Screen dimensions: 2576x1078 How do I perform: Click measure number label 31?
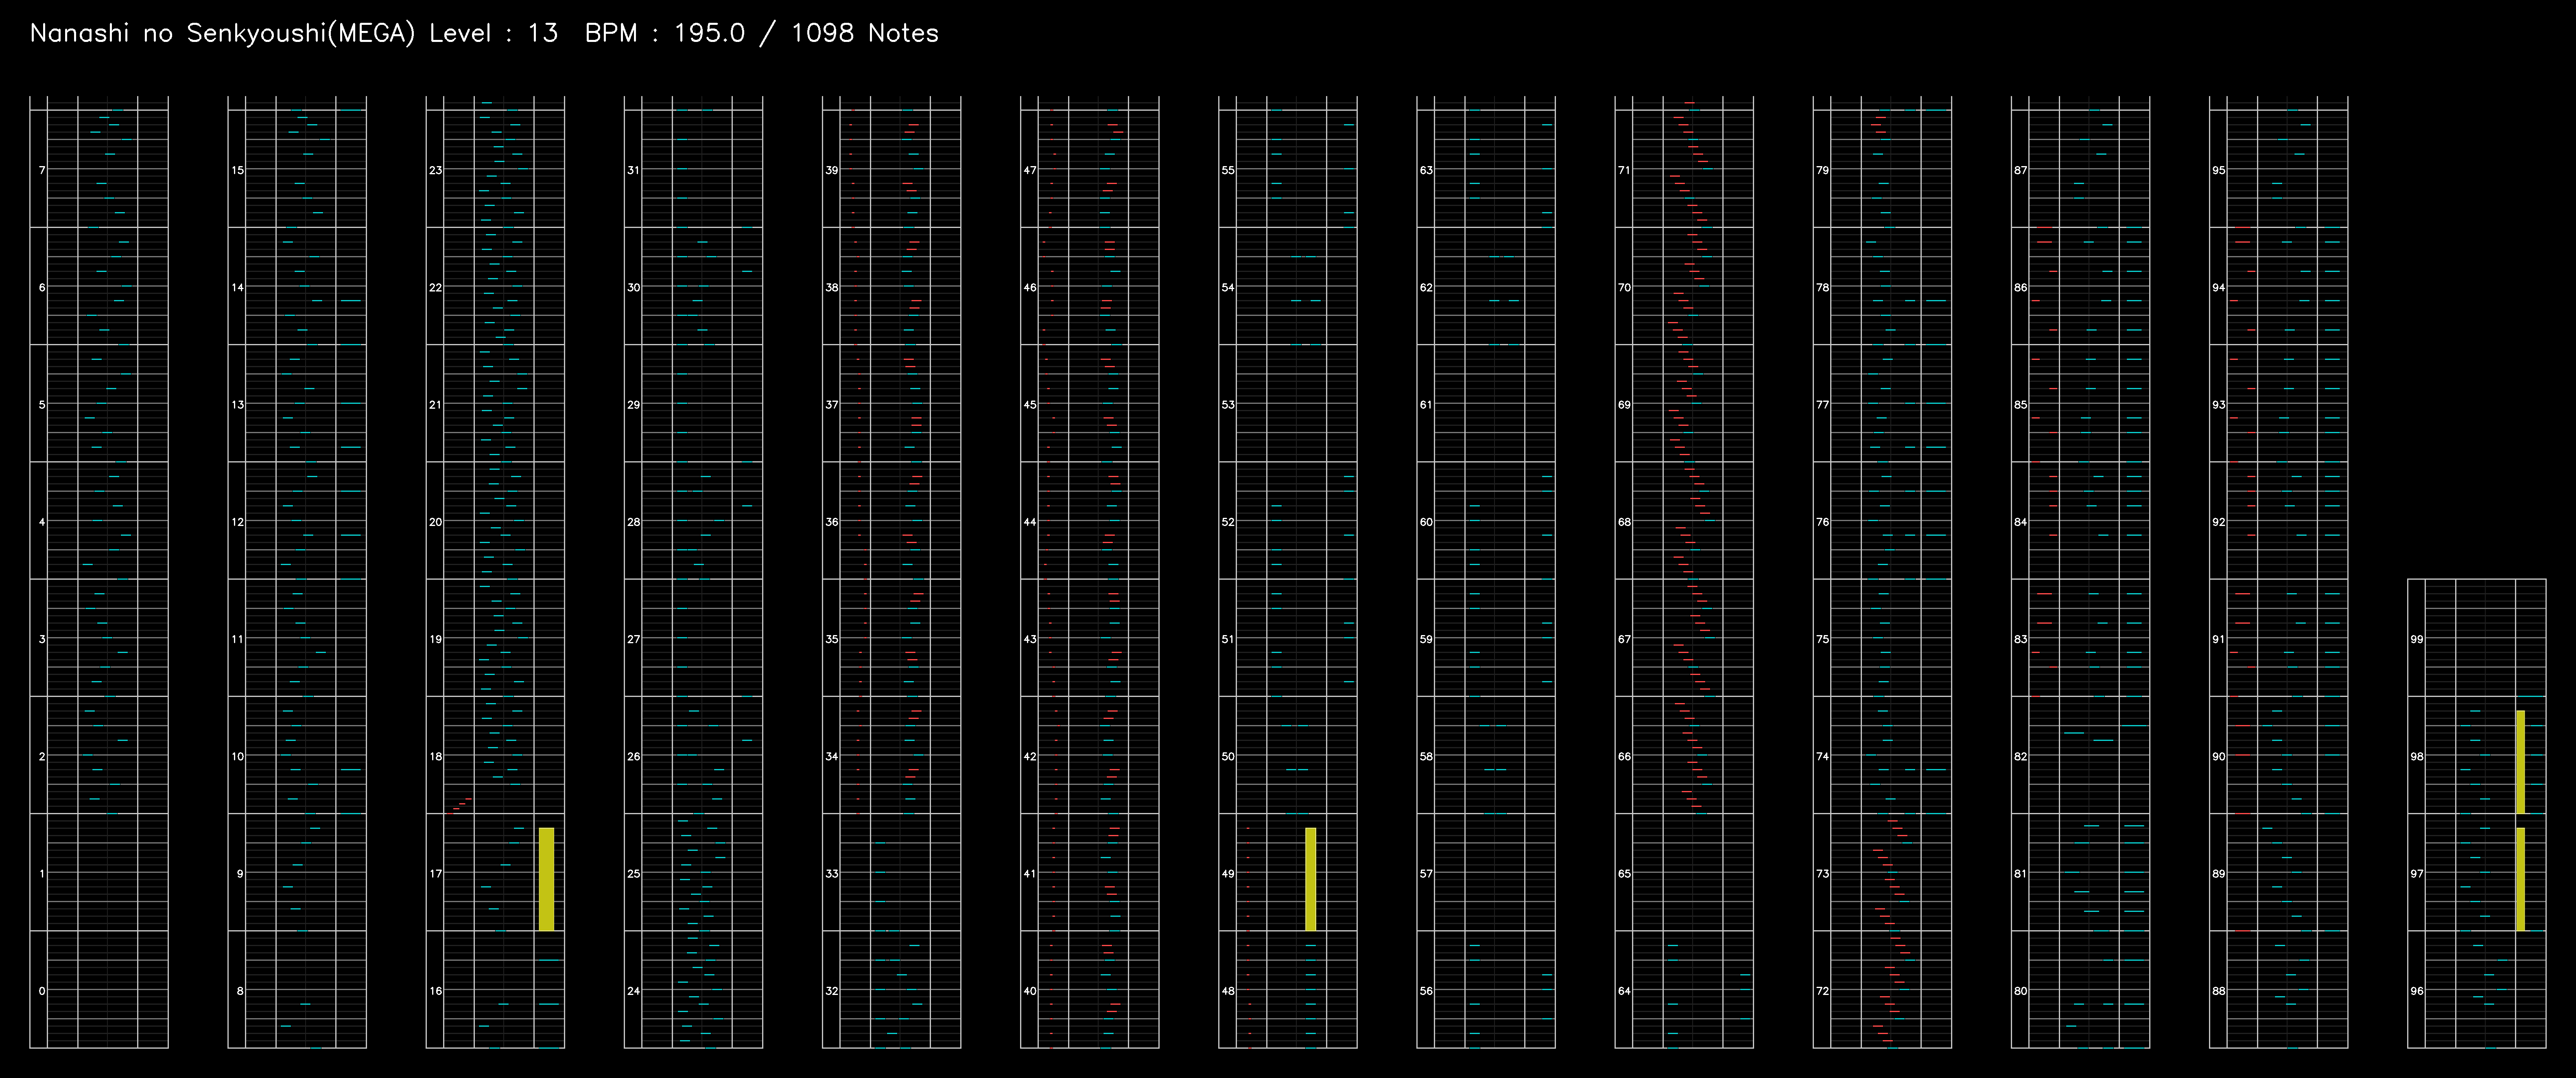point(634,170)
